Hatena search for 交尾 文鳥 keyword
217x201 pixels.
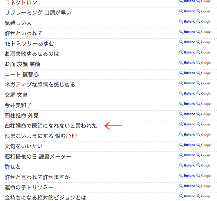pyautogui.click(x=187, y=93)
